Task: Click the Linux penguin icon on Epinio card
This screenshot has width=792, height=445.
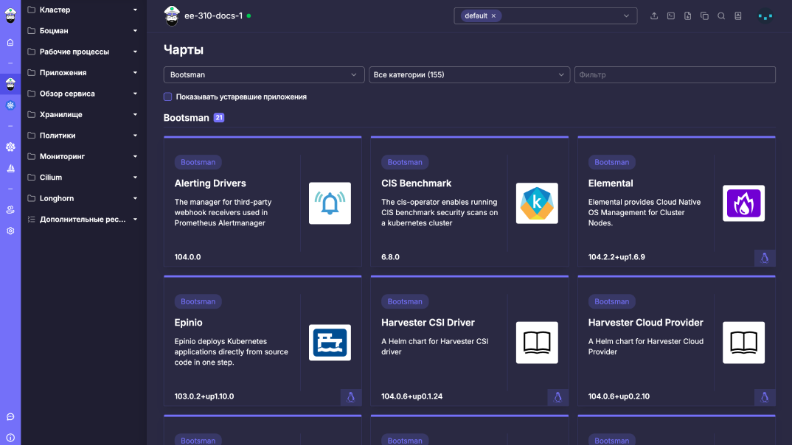Action: 351,397
